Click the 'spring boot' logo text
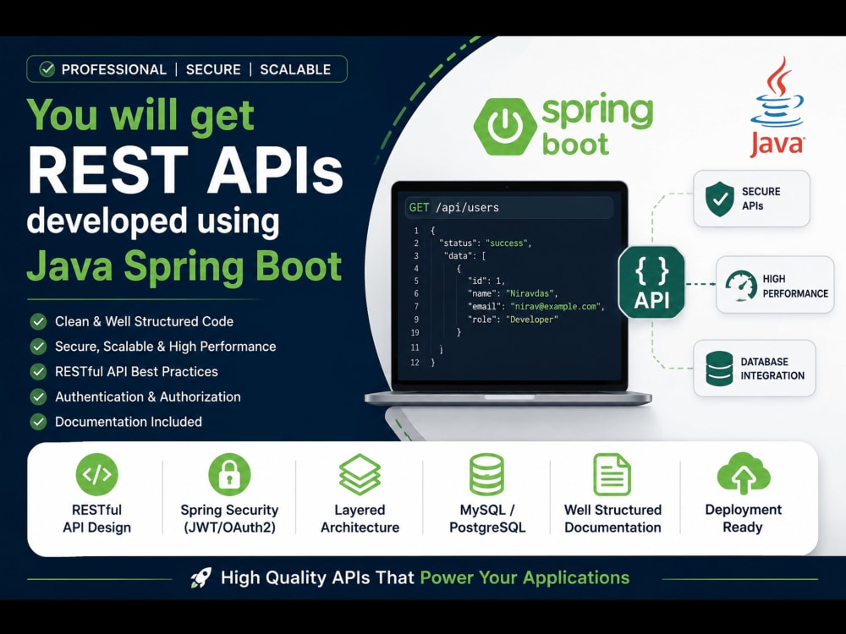 [596, 126]
